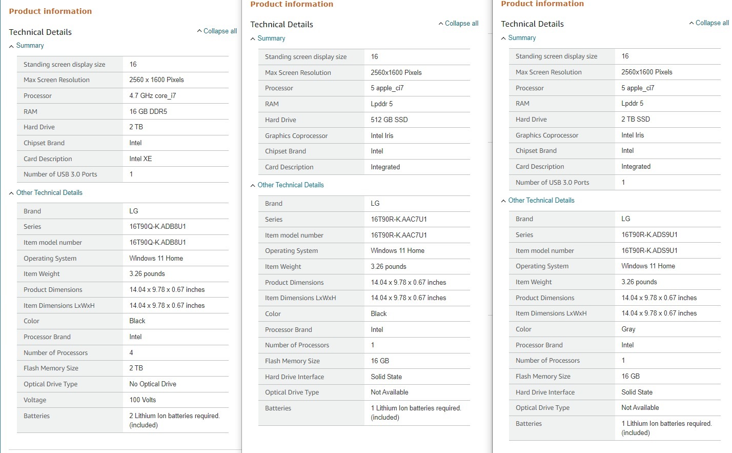Collapse all sections in the right panel

pyautogui.click(x=709, y=23)
